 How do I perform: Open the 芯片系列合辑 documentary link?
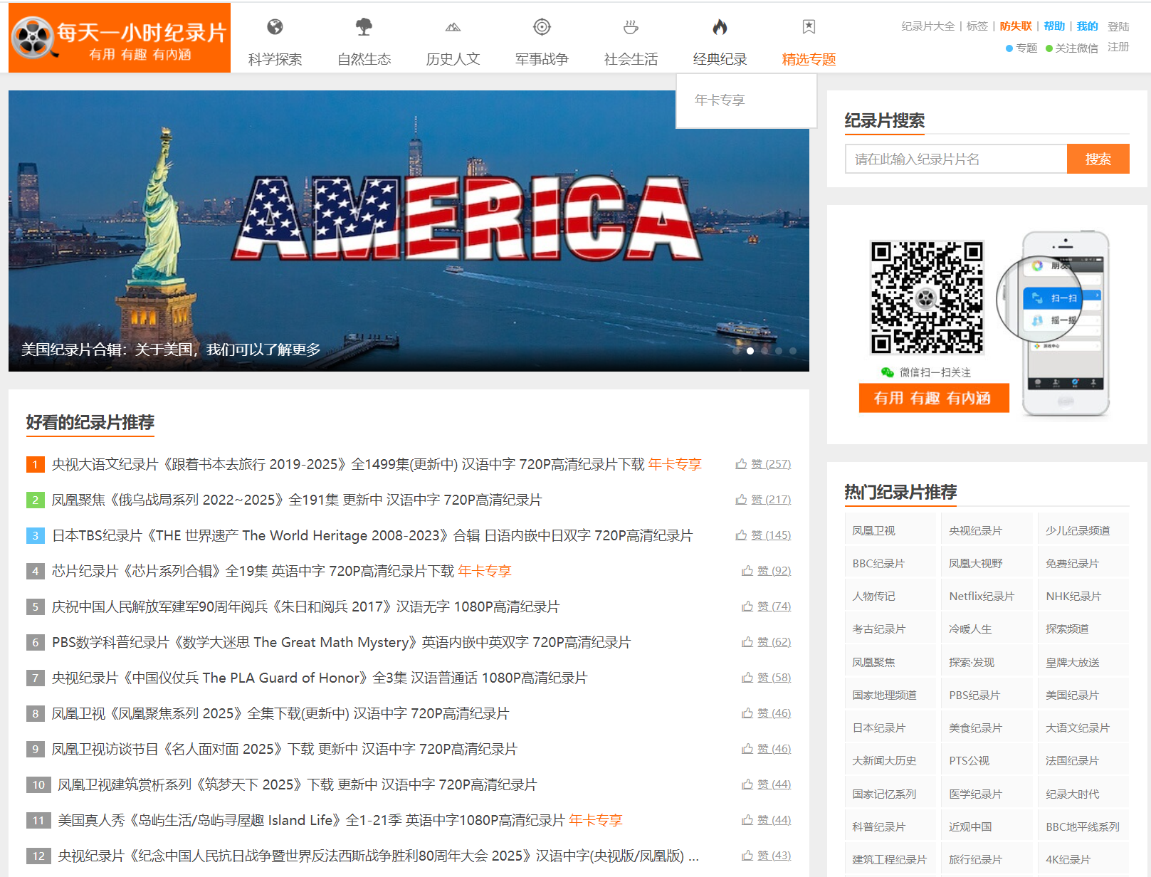[x=253, y=571]
